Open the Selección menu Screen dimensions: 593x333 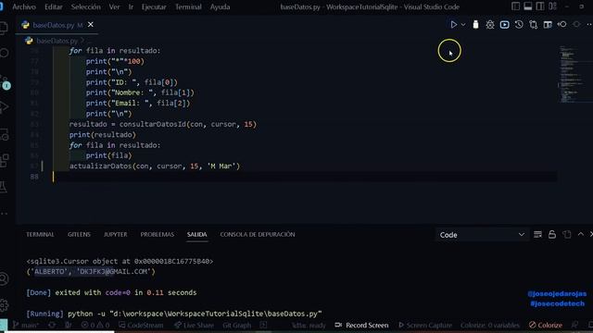tap(86, 6)
